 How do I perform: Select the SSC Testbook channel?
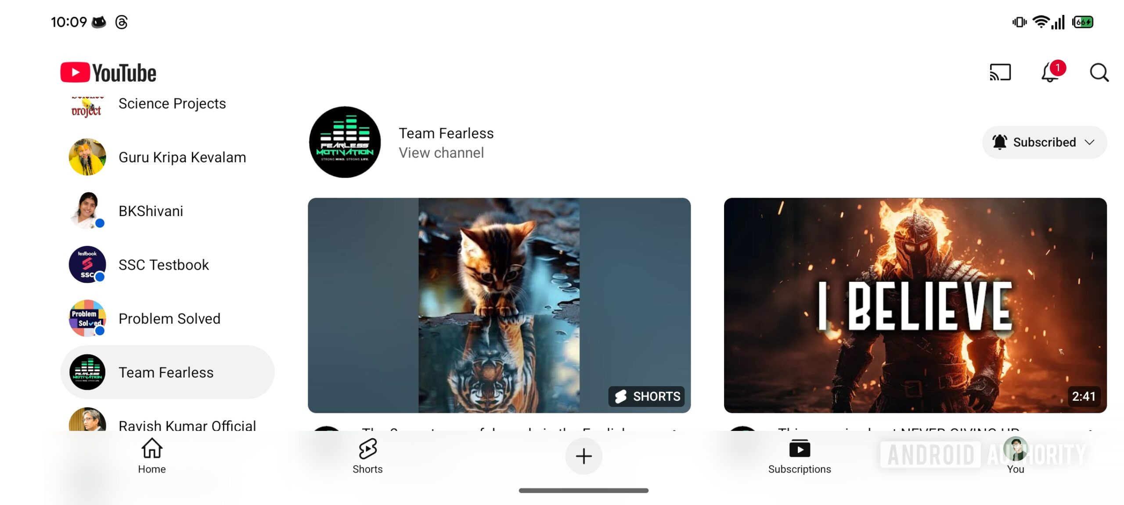(x=163, y=265)
